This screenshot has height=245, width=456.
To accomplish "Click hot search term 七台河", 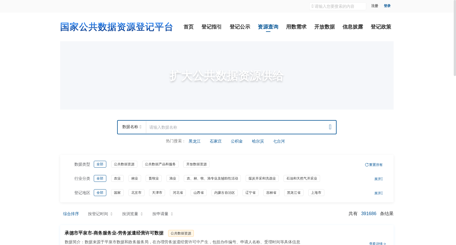I will [279, 141].
